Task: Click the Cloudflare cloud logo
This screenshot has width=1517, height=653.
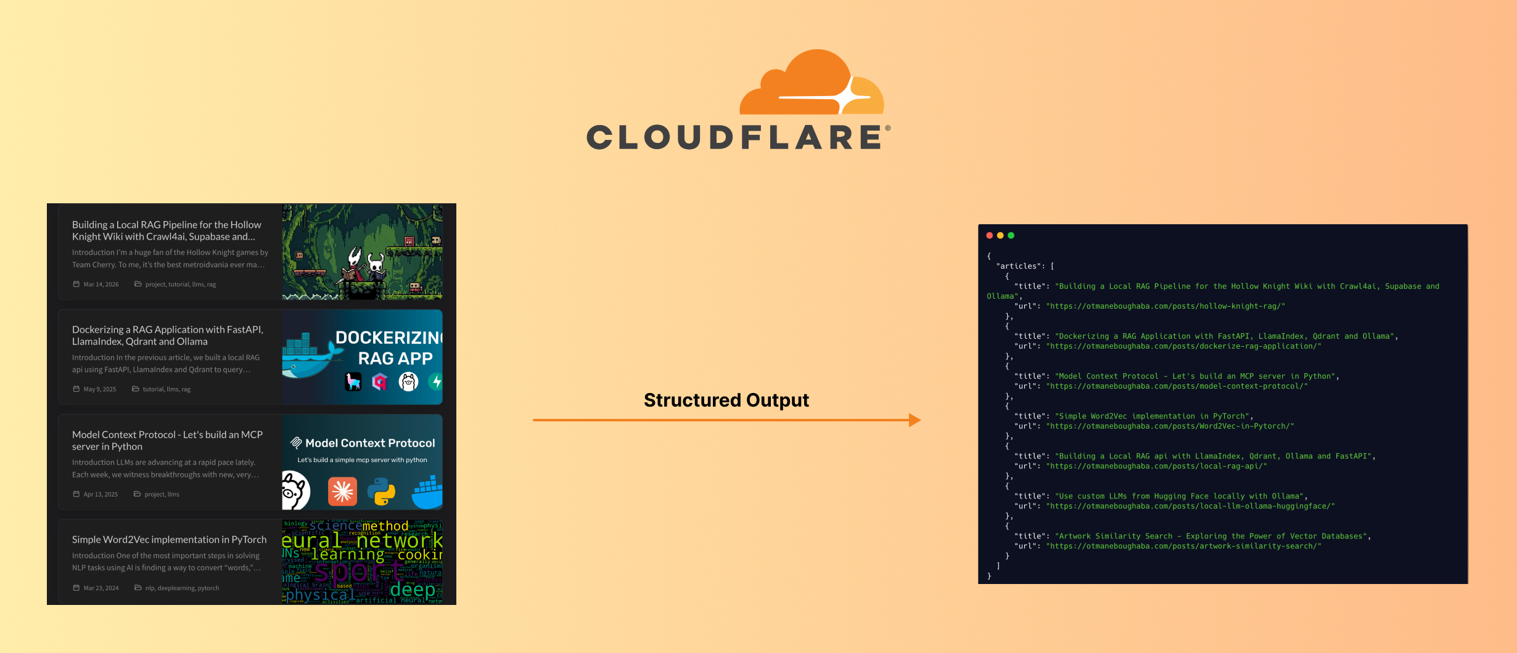Action: pos(811,83)
